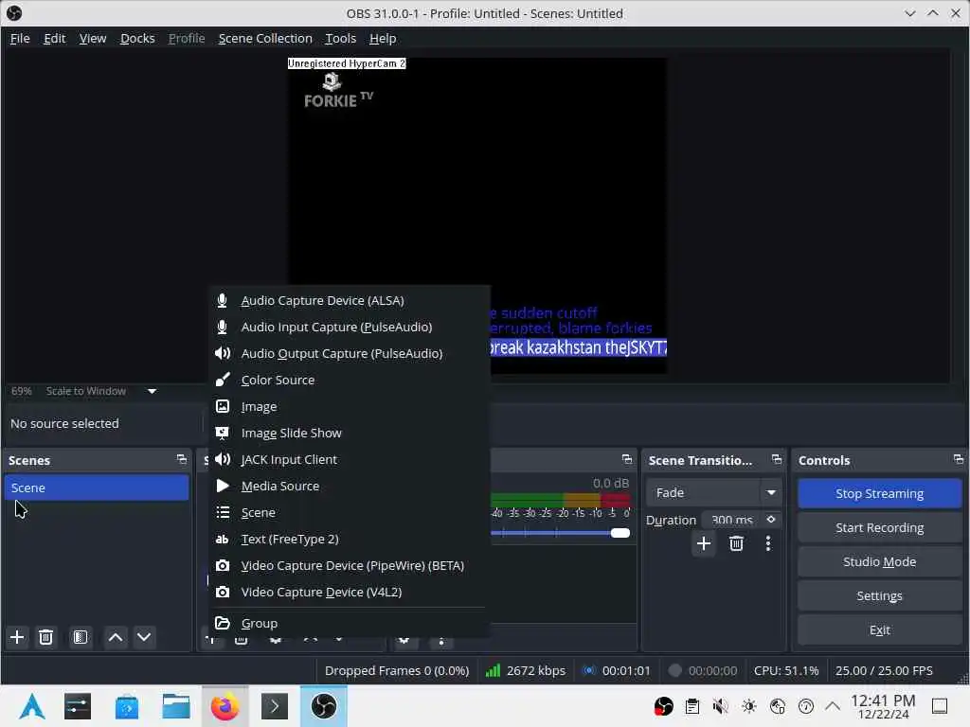This screenshot has height=727, width=970.
Task: Click CPU: 51.1% status entry
Action: (x=785, y=671)
